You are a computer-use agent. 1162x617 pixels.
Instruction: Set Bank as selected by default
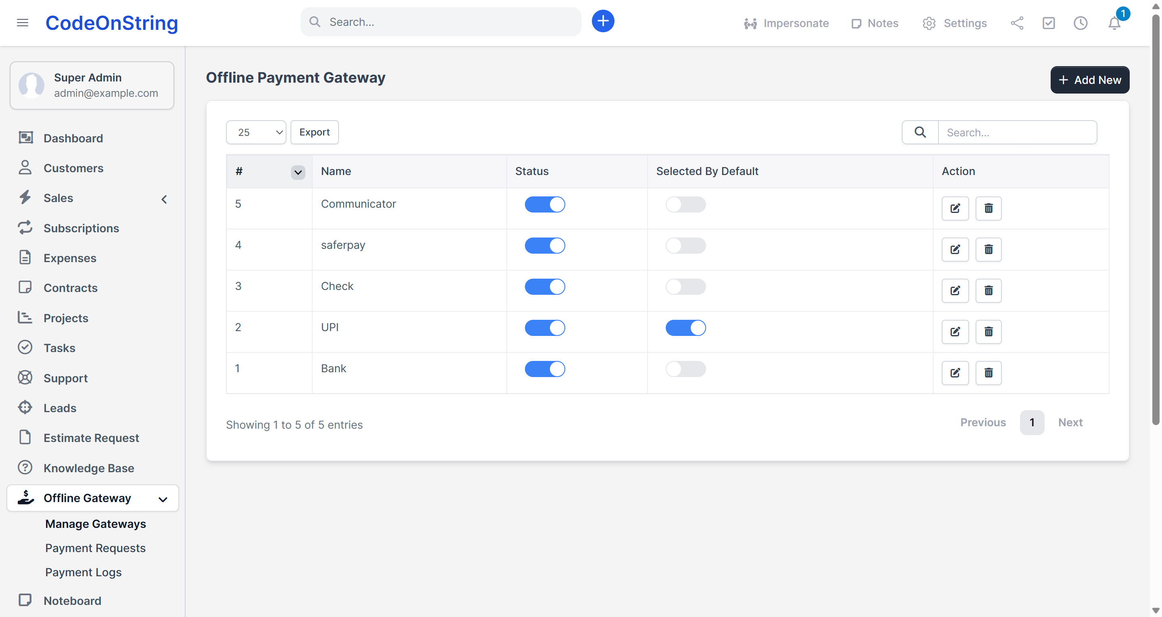point(685,369)
